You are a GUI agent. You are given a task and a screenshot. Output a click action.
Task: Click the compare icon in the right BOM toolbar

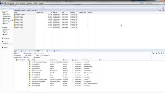click(x=161, y=53)
